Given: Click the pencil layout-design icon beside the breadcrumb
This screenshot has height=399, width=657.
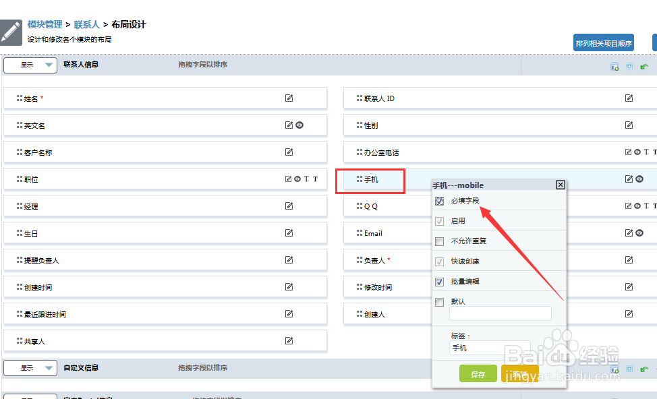Looking at the screenshot, I should tap(11, 32).
